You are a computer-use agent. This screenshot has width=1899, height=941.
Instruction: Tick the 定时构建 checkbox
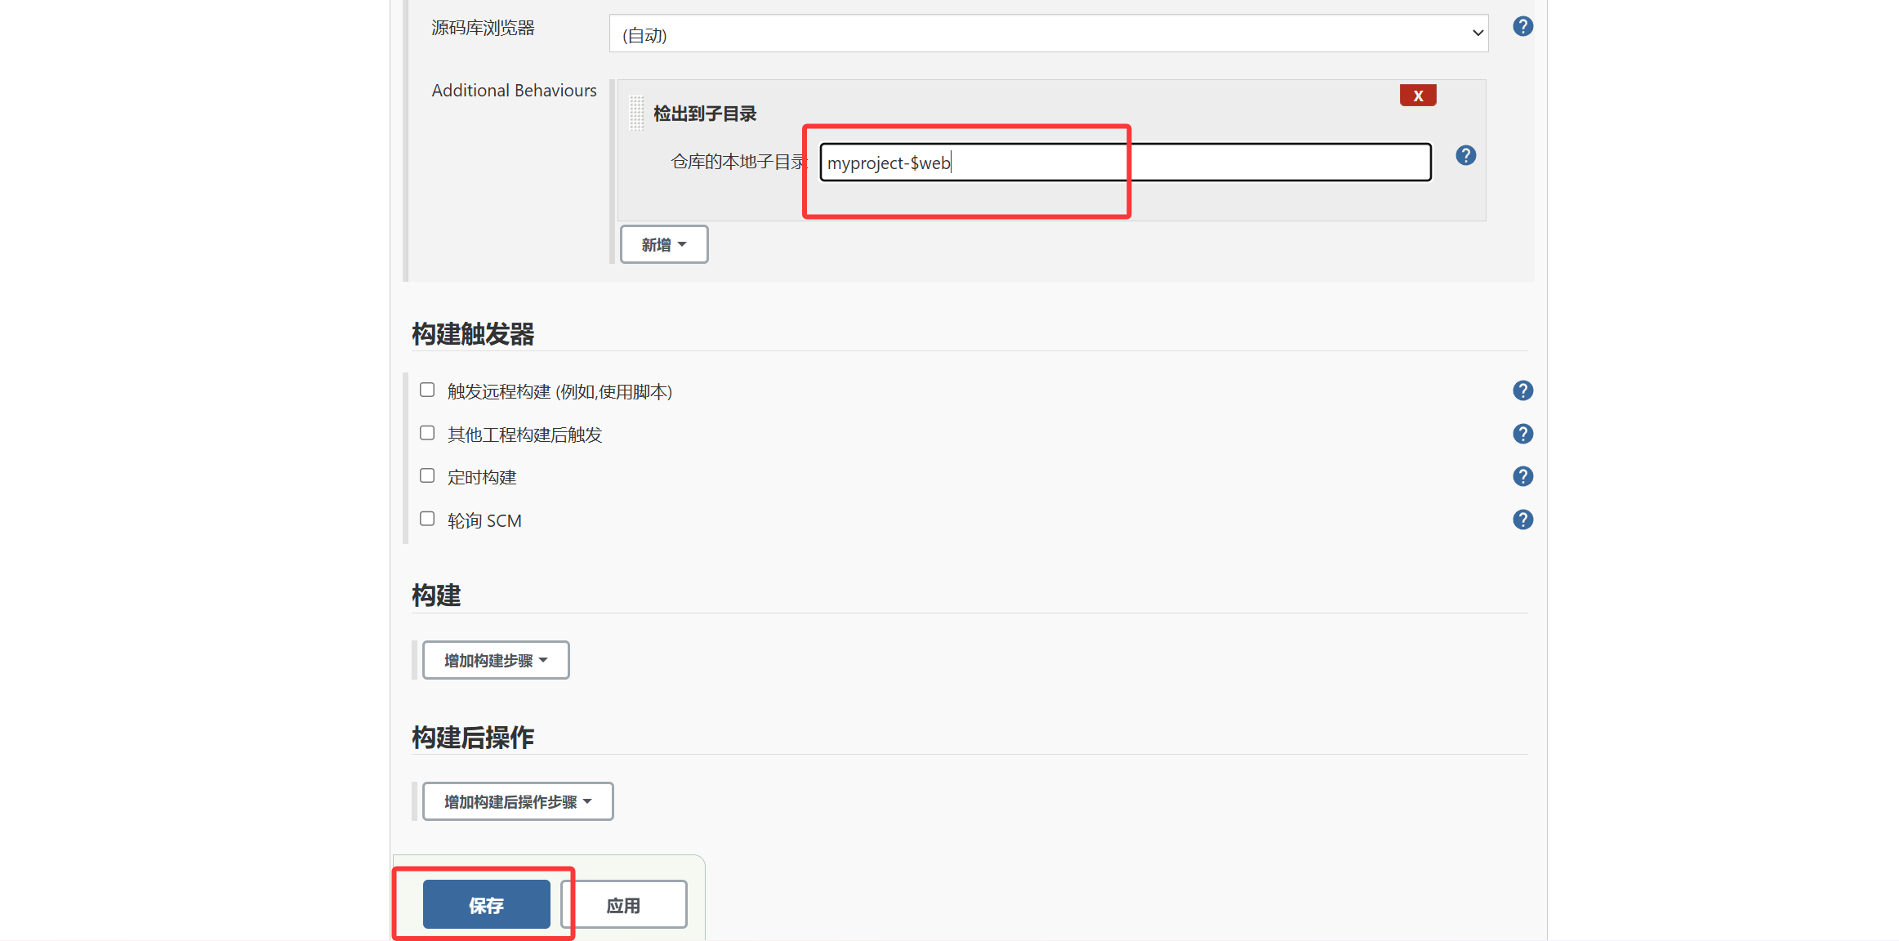pyautogui.click(x=427, y=475)
